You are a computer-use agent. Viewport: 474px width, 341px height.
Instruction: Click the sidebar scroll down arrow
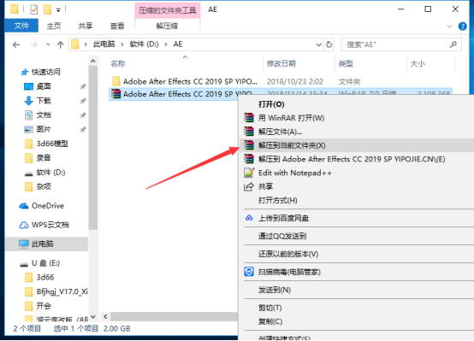[93, 316]
